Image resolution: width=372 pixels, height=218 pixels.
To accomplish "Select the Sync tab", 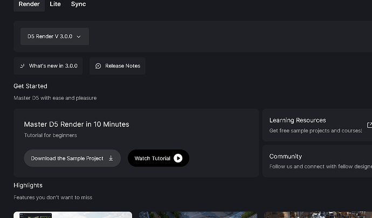I will point(78,4).
